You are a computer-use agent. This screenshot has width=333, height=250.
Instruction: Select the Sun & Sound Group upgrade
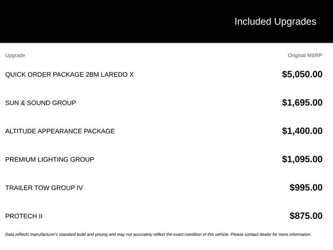click(x=41, y=103)
